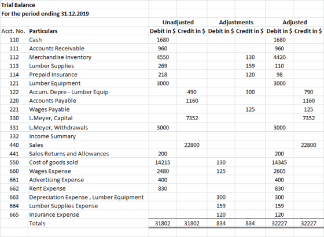Click unadjusted debit value 14215
Viewport: 324px width, 237px height.
pyautogui.click(x=163, y=162)
